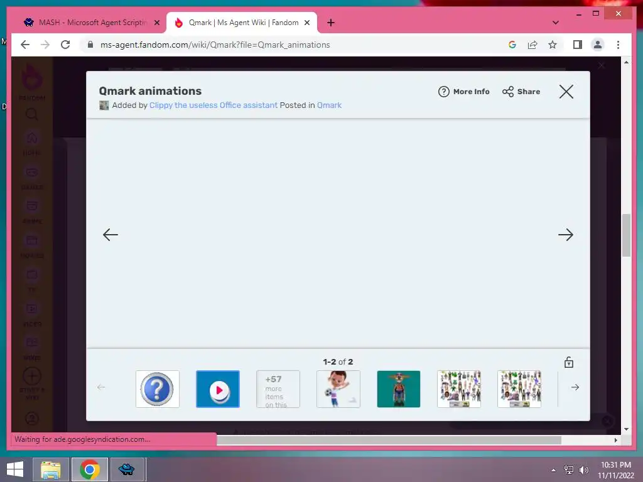This screenshot has width=643, height=482.
Task: Page the thumbnail carousel right
Action: click(575, 387)
